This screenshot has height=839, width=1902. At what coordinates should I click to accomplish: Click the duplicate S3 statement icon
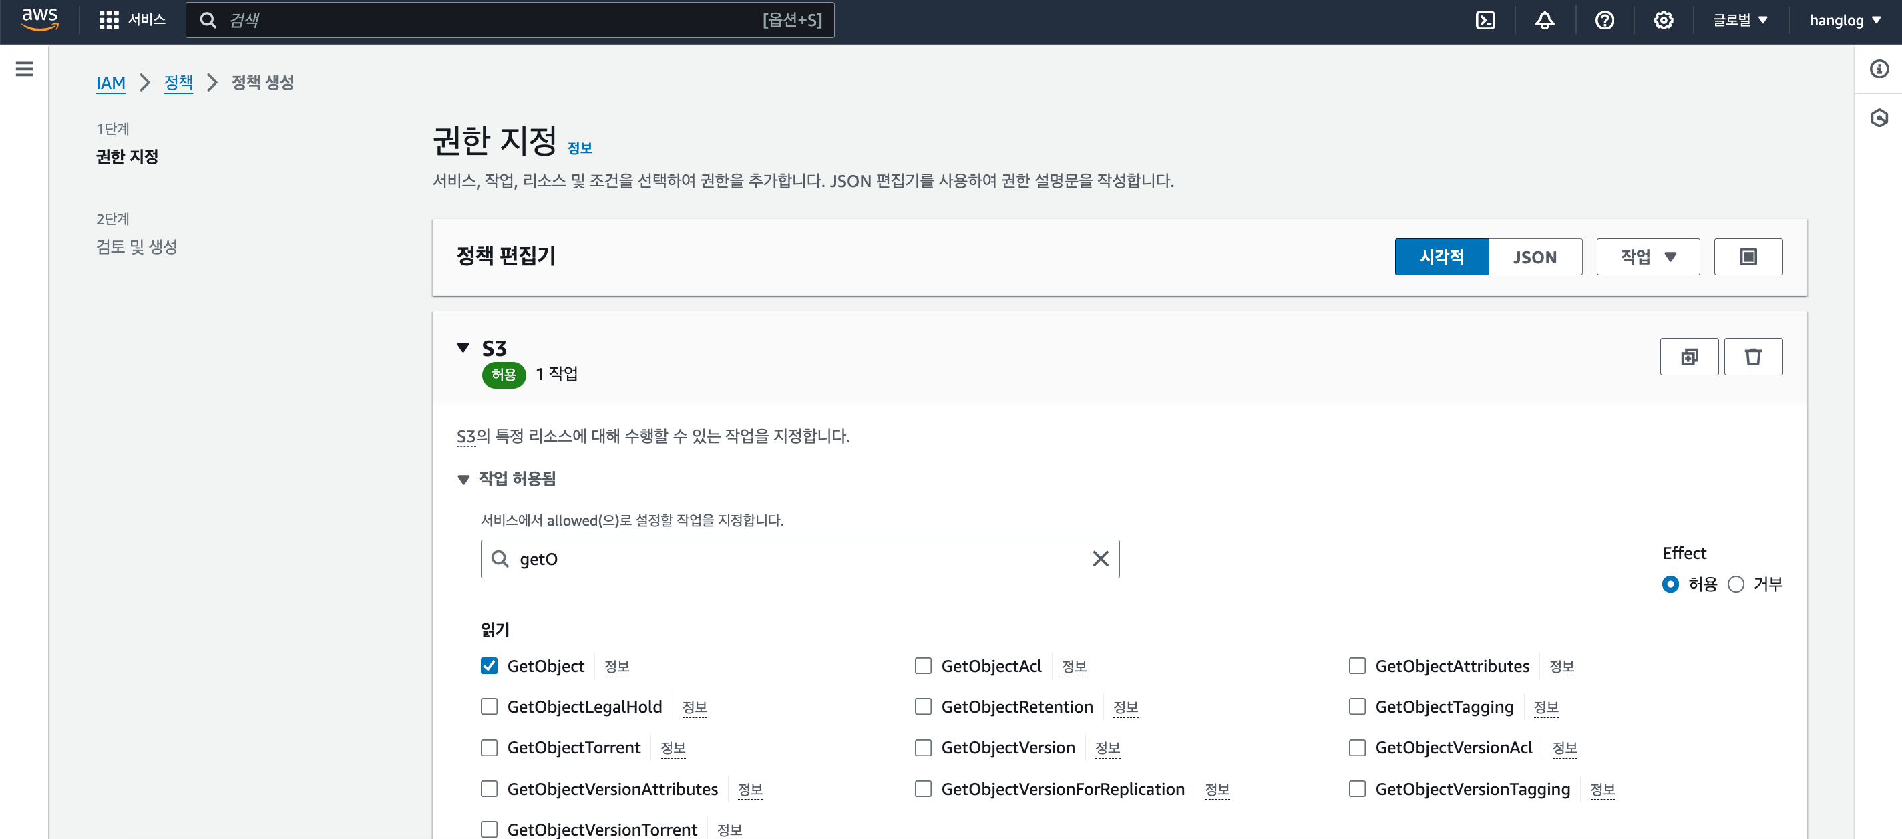click(1688, 357)
